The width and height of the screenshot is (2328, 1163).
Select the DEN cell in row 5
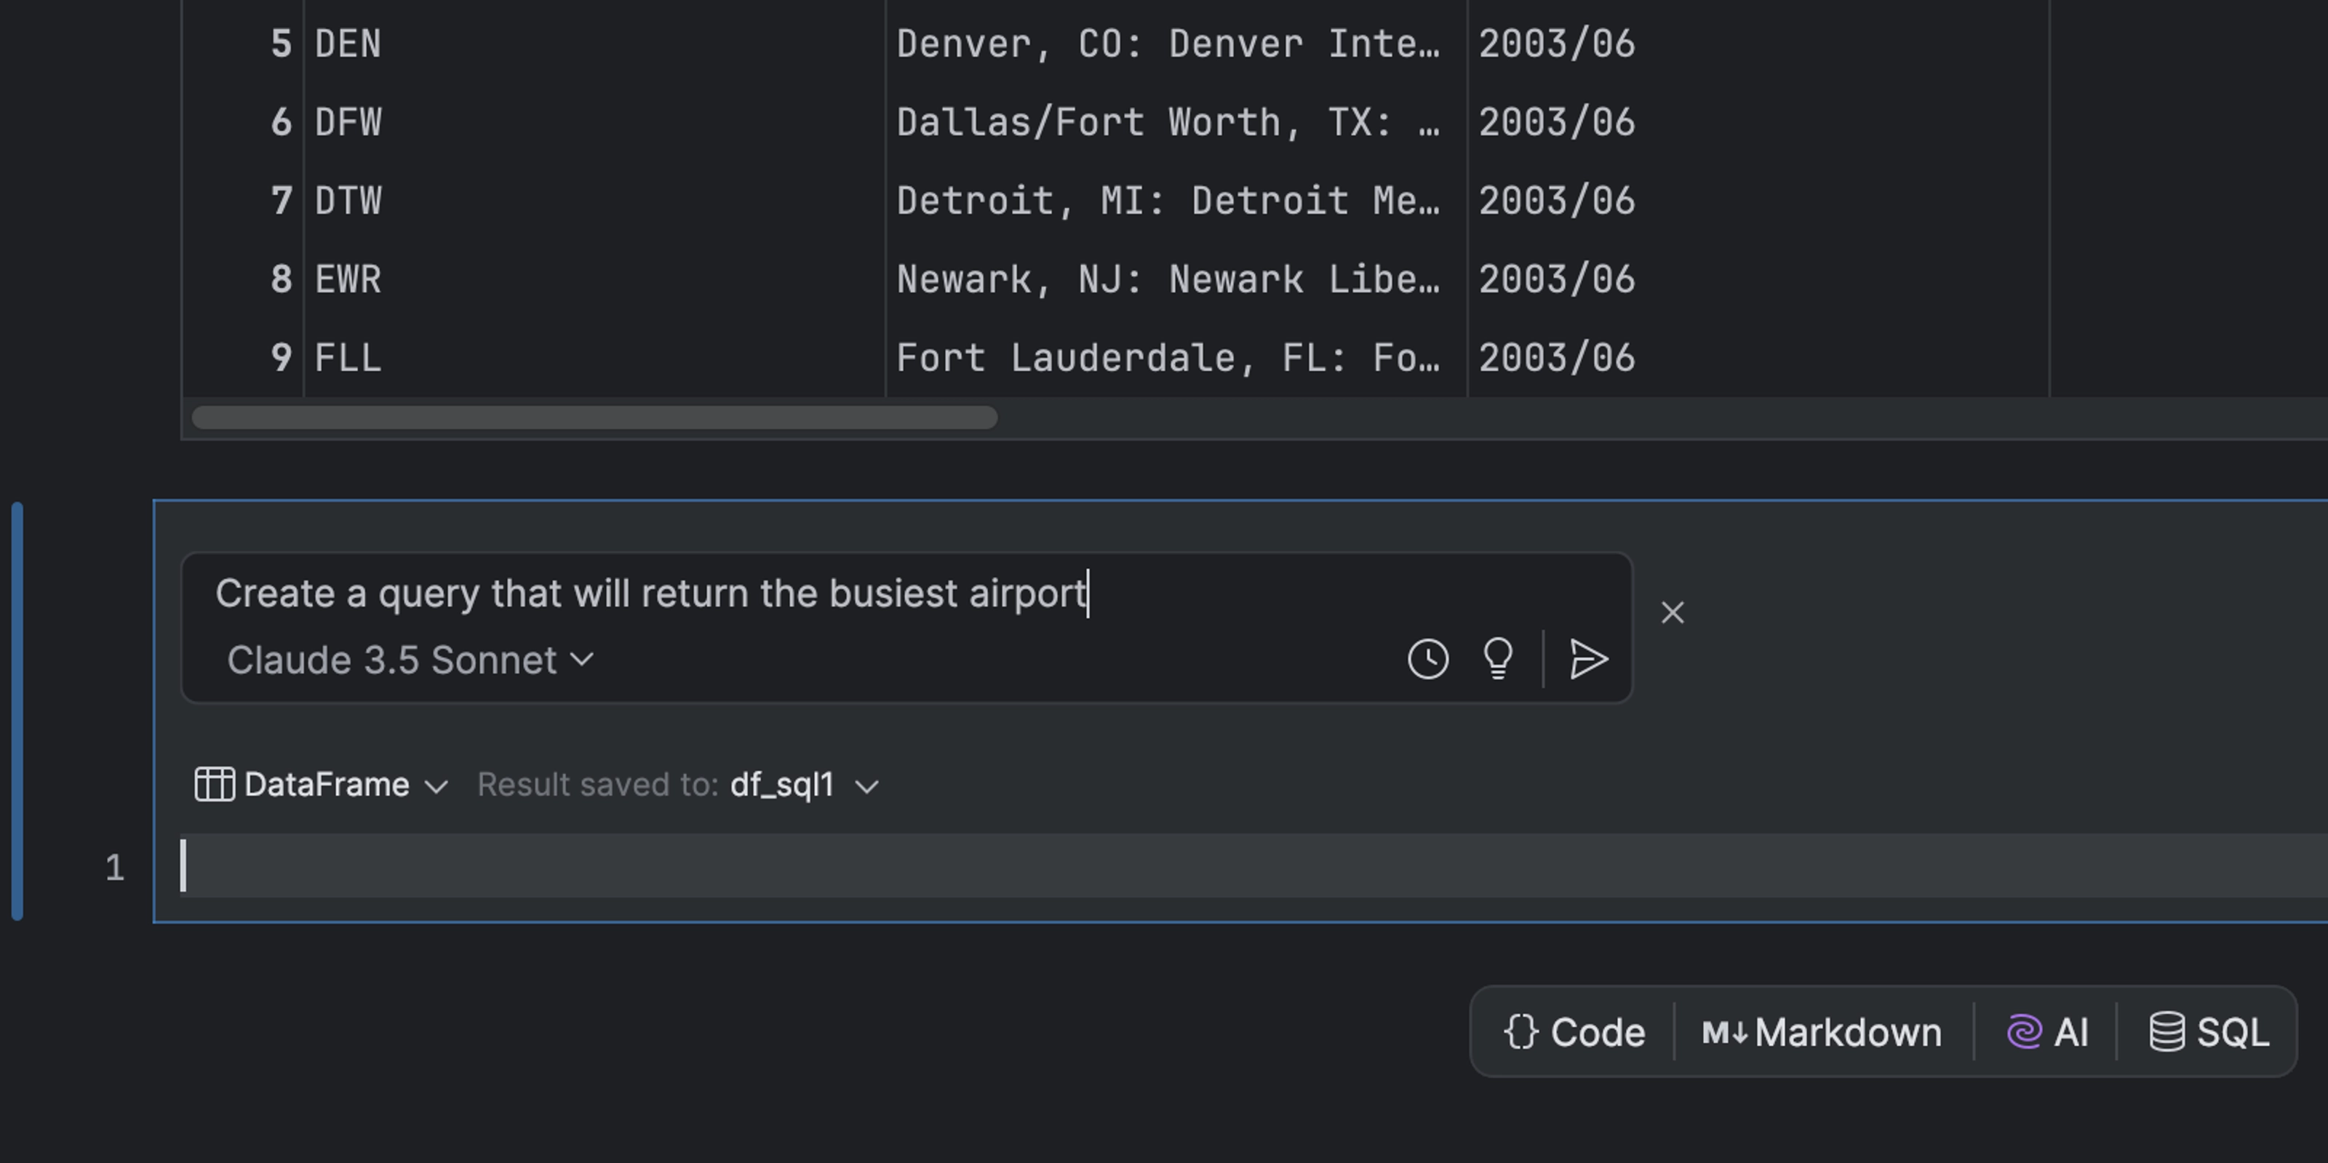[349, 44]
